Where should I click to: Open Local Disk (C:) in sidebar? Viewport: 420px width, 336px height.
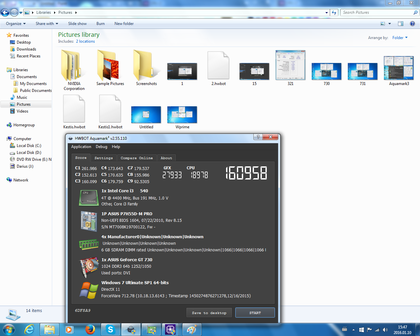(29, 146)
